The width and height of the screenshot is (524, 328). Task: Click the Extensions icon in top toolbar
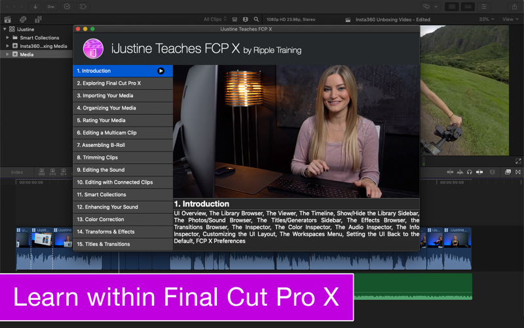(426, 7)
